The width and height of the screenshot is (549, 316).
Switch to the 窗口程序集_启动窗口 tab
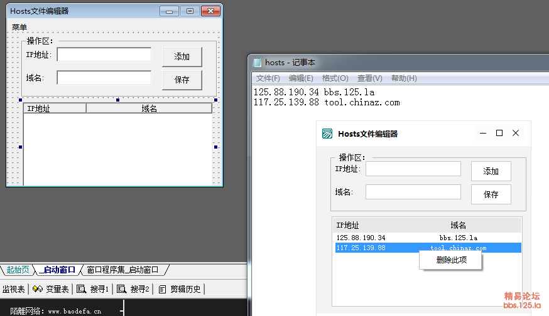pyautogui.click(x=122, y=270)
